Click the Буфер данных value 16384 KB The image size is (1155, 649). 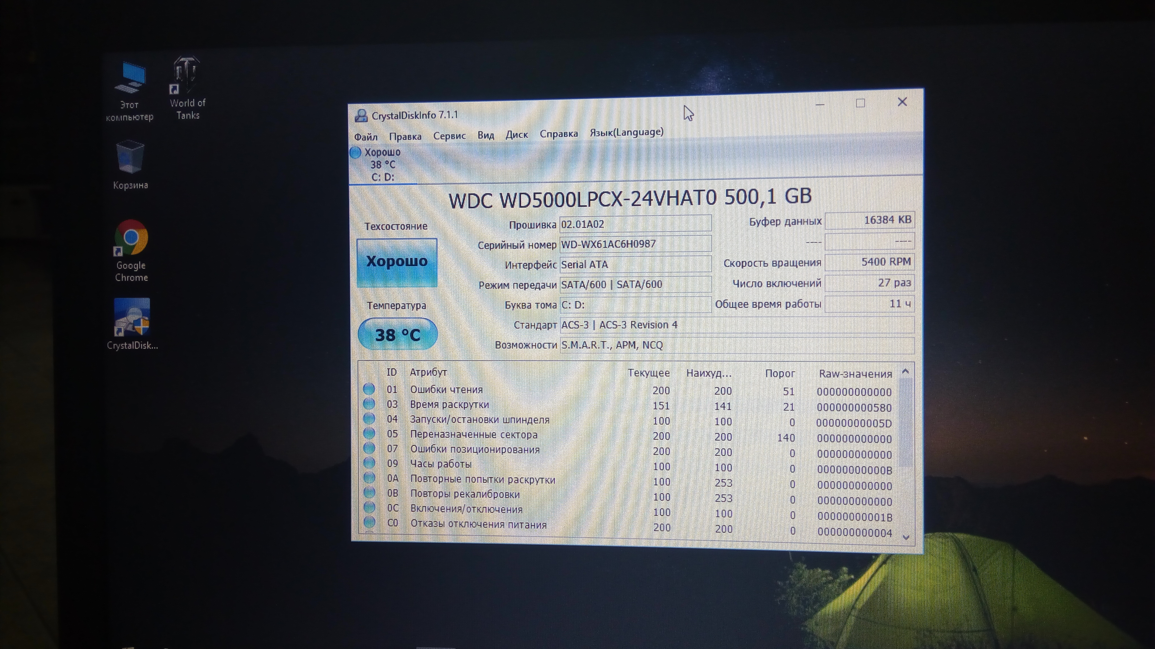(869, 220)
